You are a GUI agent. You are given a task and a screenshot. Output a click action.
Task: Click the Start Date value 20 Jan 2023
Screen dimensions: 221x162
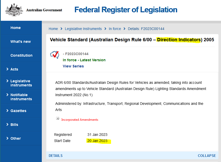coord(97,141)
